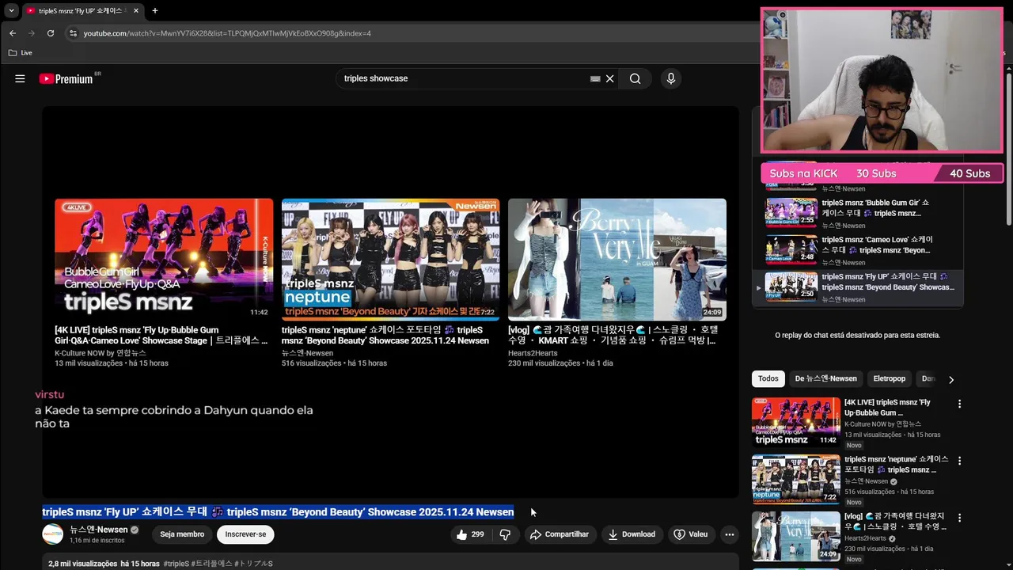
Task: Play tripleS msnz neptune endscreen thumbnail
Action: [x=390, y=260]
